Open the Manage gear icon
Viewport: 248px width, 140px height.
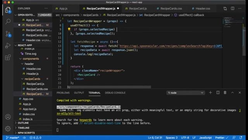click(8, 128)
